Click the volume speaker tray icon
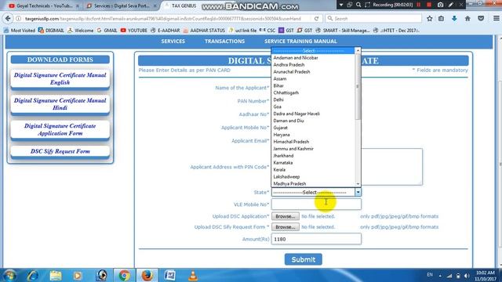This screenshot has width=502, height=282. tap(467, 276)
